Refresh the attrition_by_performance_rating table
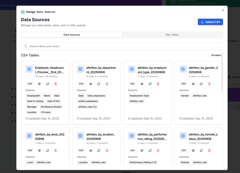Image resolution: width=240 pixels, height=173 pixels. pos(150,150)
